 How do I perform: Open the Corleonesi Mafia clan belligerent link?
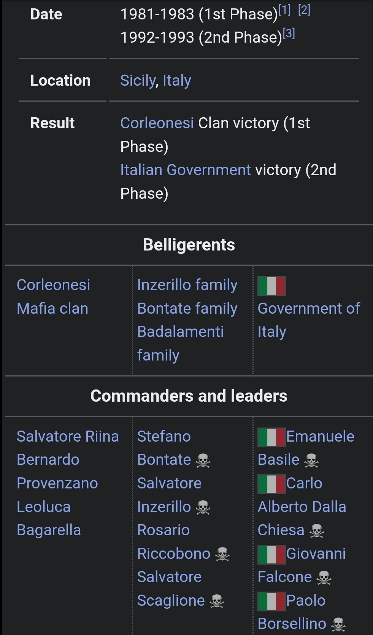click(53, 297)
